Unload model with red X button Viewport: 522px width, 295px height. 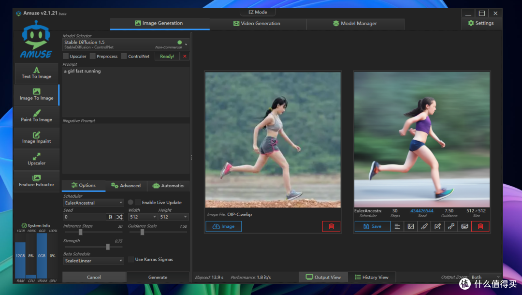185,56
